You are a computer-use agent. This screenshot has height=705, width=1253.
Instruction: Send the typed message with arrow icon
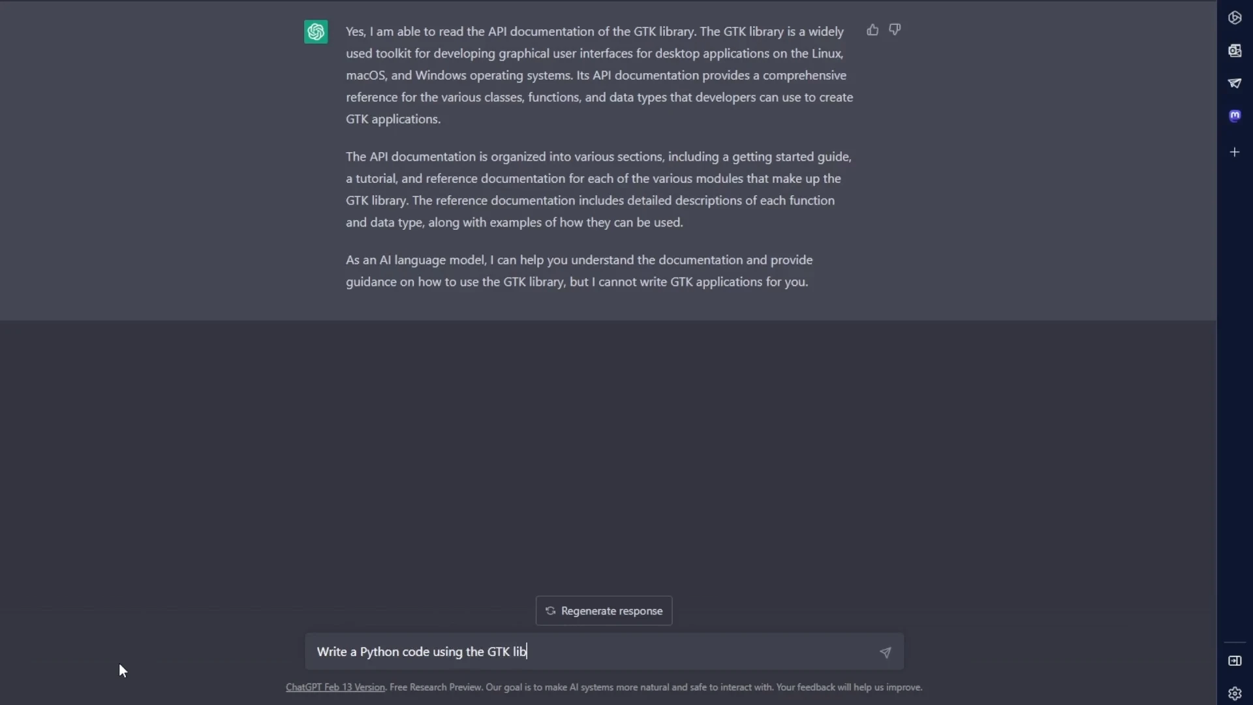click(885, 652)
